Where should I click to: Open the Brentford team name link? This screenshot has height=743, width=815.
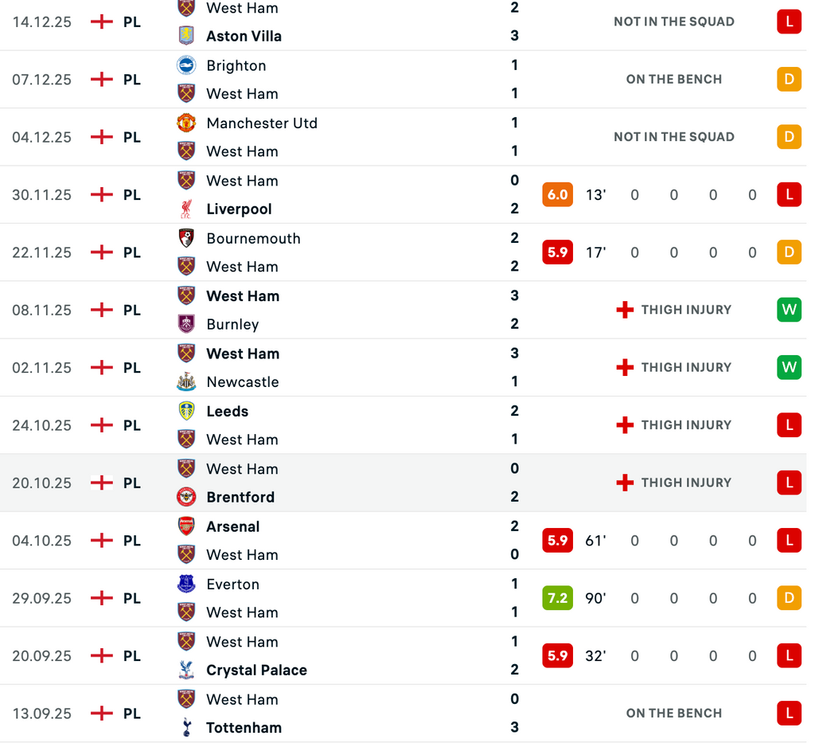click(x=240, y=497)
